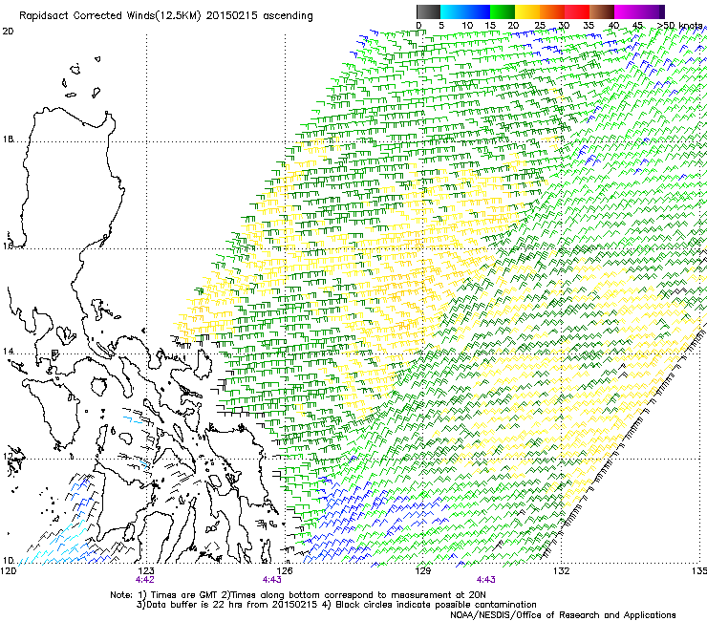Click the purple '4:43' time label right of 129
The width and height of the screenshot is (707, 621).
(x=485, y=580)
